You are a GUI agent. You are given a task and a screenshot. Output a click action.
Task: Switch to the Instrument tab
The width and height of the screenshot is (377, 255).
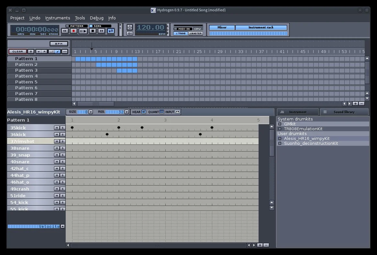[x=298, y=112]
